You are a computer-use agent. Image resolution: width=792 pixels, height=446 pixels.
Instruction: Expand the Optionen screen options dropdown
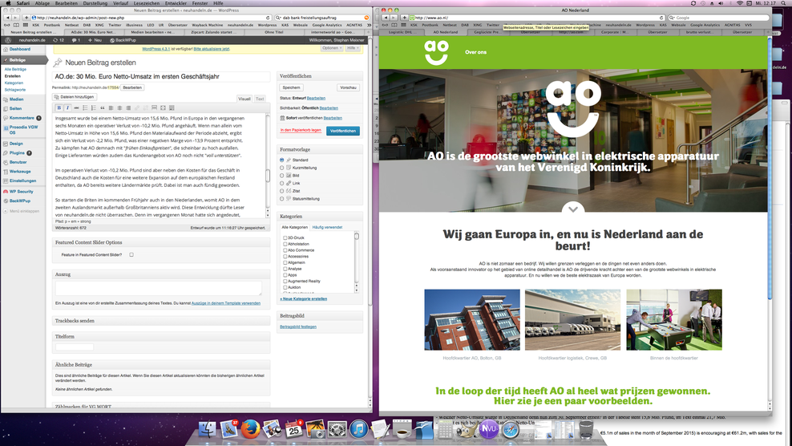tap(330, 48)
